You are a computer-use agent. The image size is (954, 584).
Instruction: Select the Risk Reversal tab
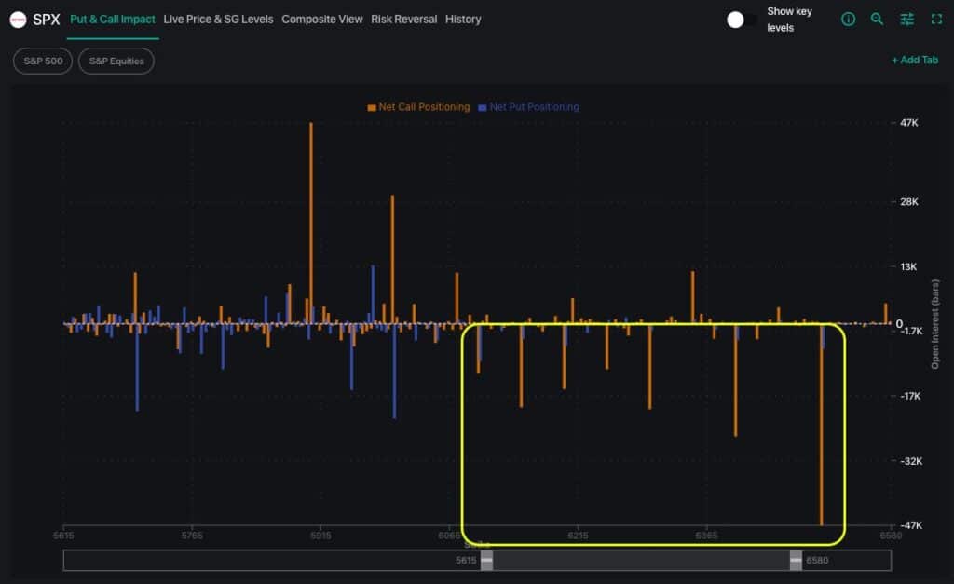click(x=403, y=20)
